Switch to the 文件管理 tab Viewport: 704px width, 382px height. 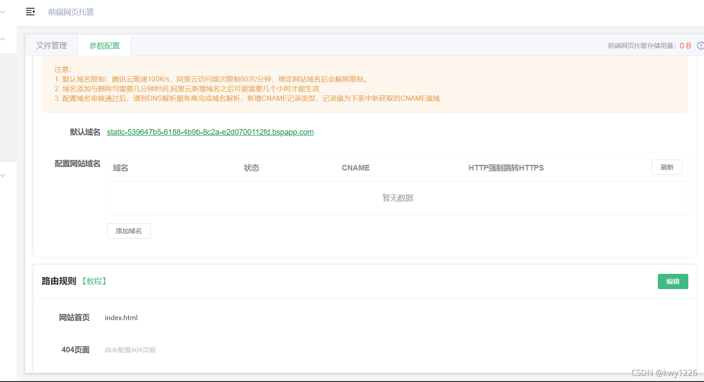click(x=51, y=45)
